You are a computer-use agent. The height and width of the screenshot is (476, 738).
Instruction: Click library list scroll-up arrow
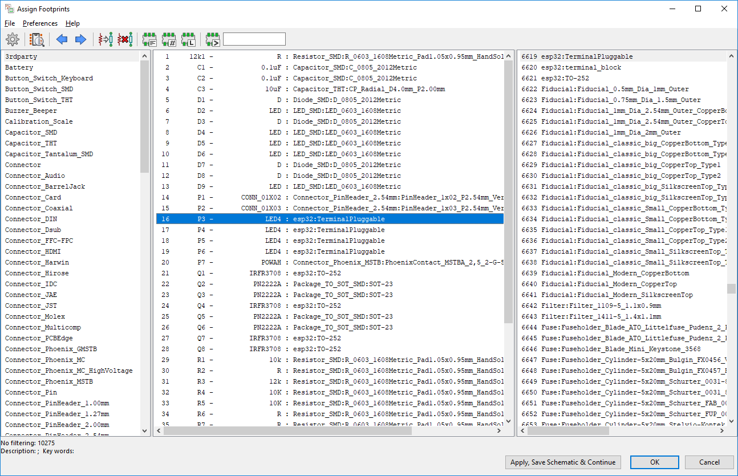point(144,56)
